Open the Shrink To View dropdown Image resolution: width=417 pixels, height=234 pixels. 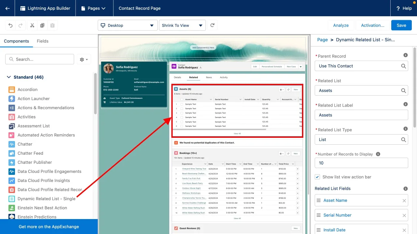click(x=182, y=25)
